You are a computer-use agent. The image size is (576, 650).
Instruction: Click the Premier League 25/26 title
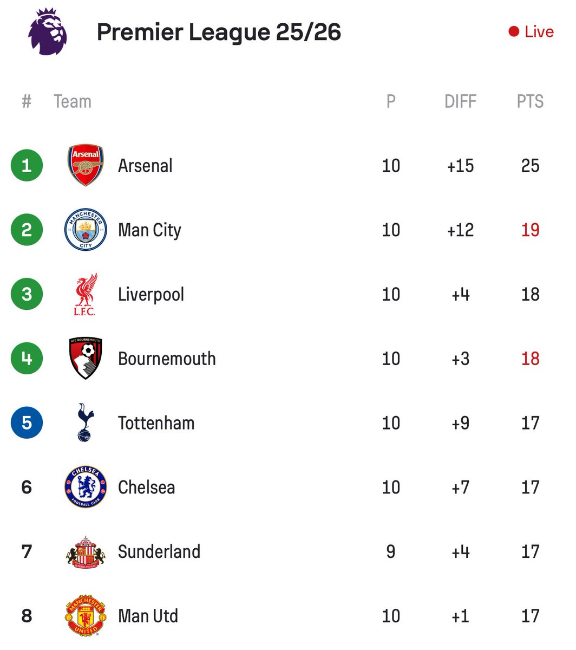[x=219, y=32]
